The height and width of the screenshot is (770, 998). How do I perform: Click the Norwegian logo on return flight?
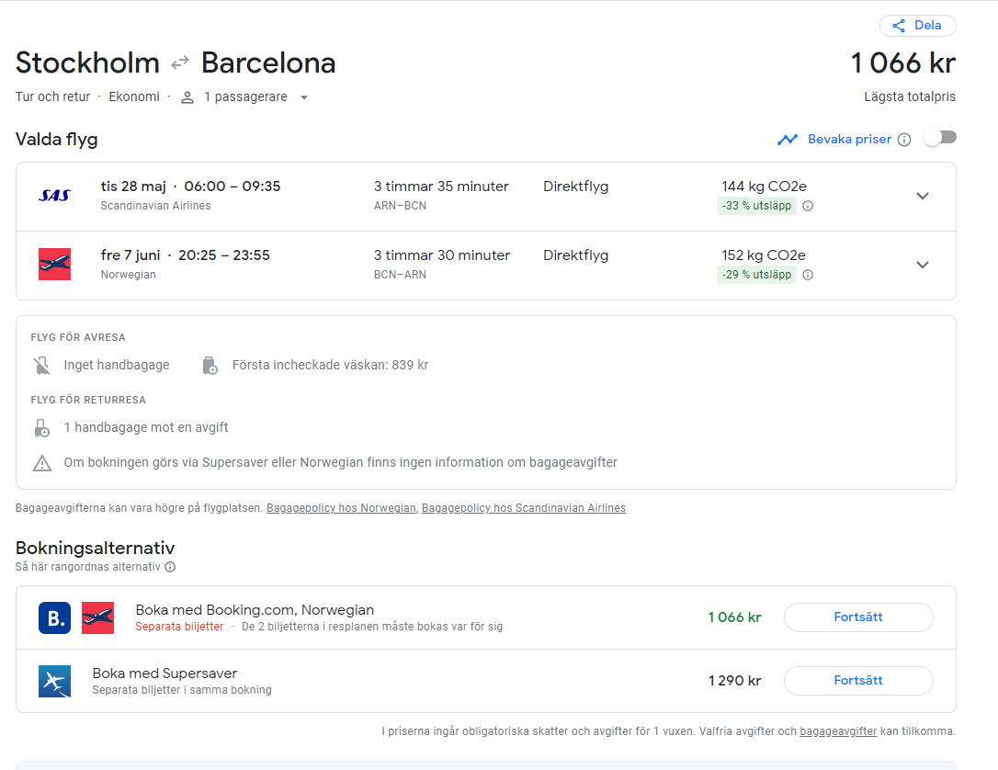(54, 265)
